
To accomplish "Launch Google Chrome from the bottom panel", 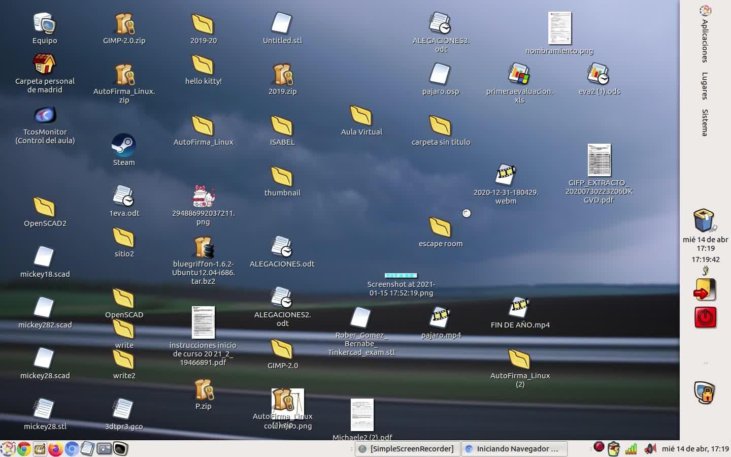I will 23,449.
